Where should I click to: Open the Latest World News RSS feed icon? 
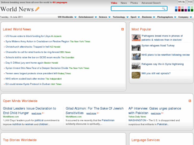(x=122, y=29)
